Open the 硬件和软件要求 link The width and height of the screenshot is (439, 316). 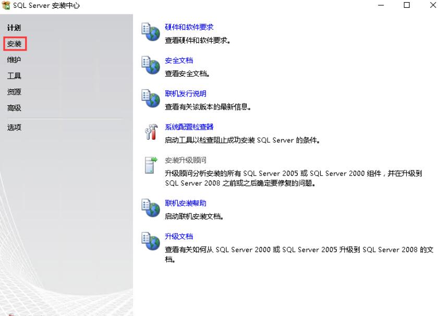pyautogui.click(x=189, y=27)
